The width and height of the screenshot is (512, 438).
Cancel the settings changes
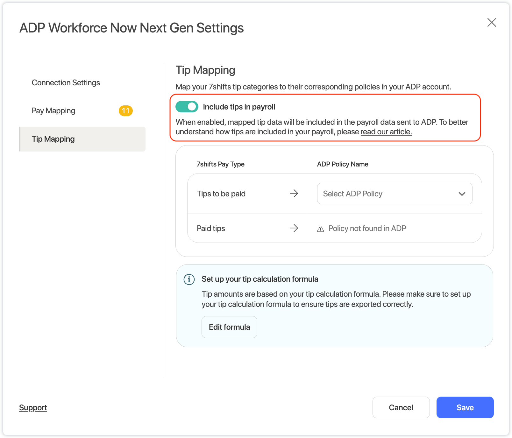[401, 407]
